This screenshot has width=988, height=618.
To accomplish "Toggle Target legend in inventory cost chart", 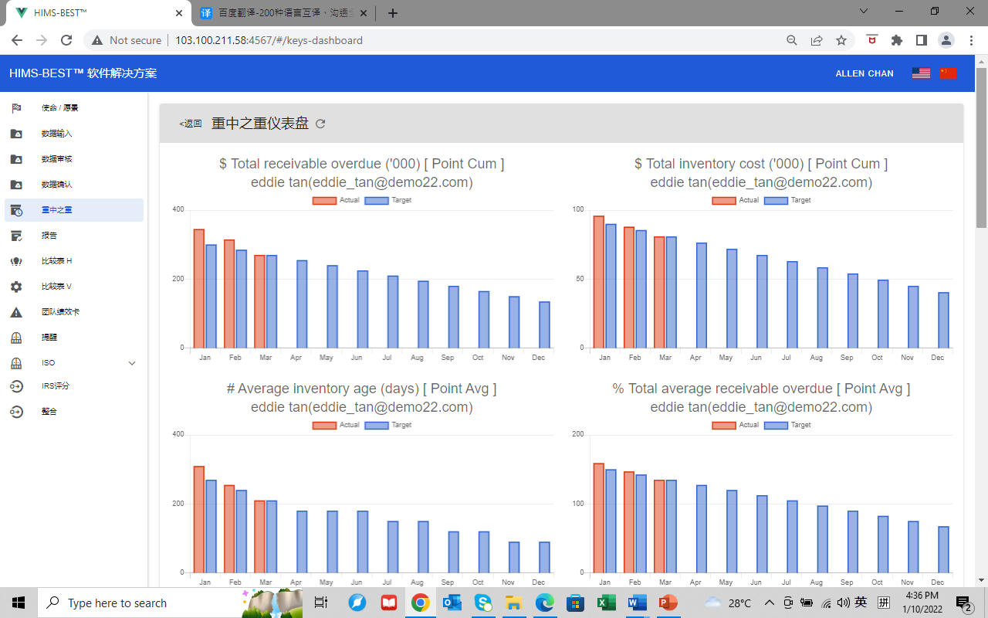I will click(787, 201).
